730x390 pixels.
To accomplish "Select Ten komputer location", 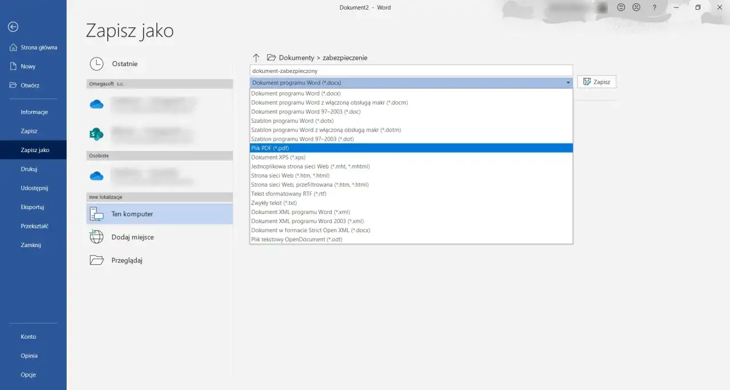I will pos(160,214).
